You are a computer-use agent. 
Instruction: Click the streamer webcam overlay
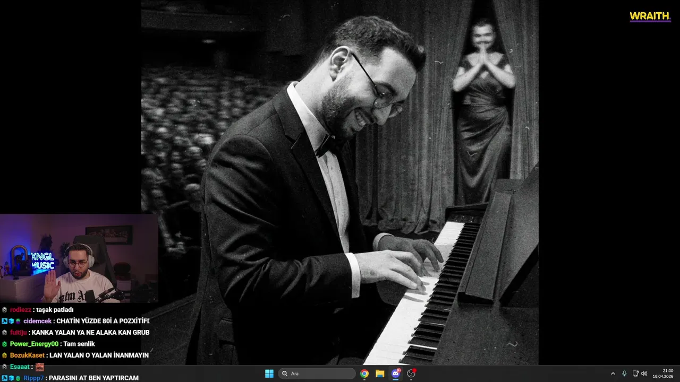[x=79, y=258]
